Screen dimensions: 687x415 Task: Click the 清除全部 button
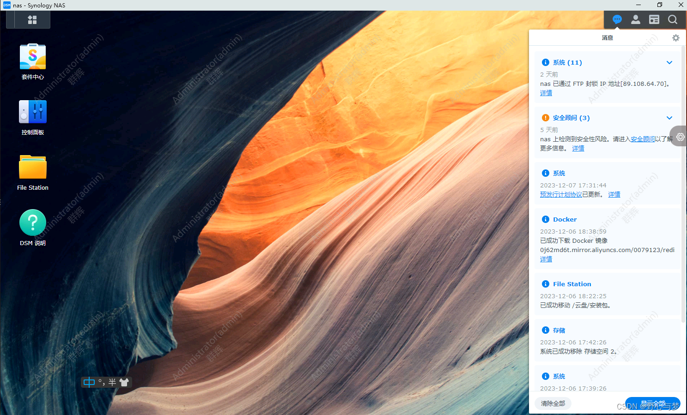click(553, 403)
